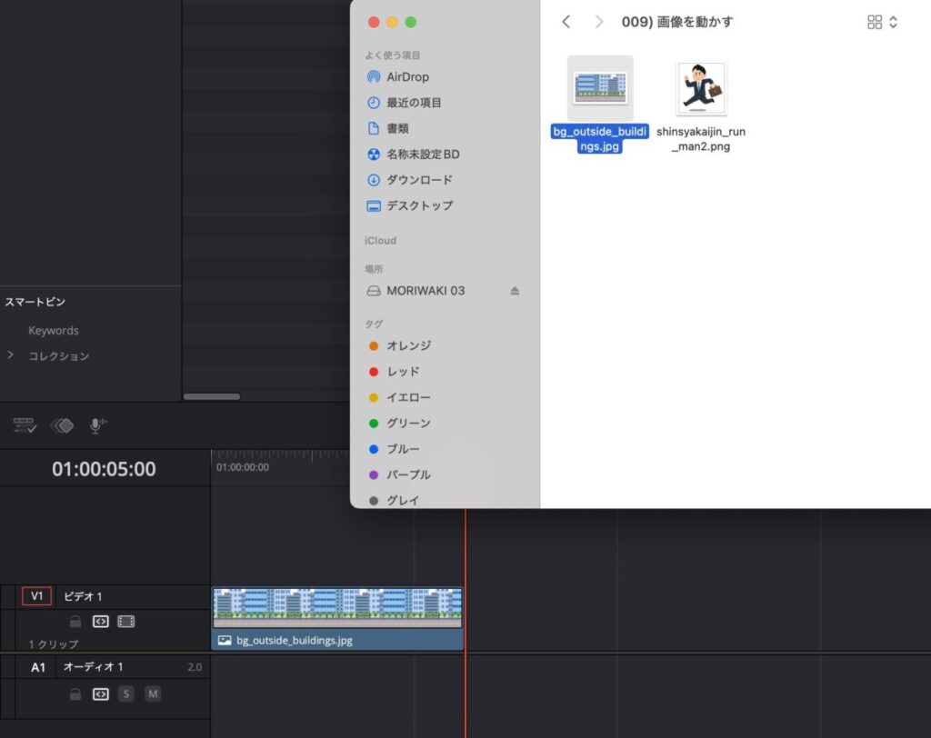Image resolution: width=931 pixels, height=738 pixels.
Task: Click the filmstrip icon on Video 1 track
Action: tap(126, 623)
